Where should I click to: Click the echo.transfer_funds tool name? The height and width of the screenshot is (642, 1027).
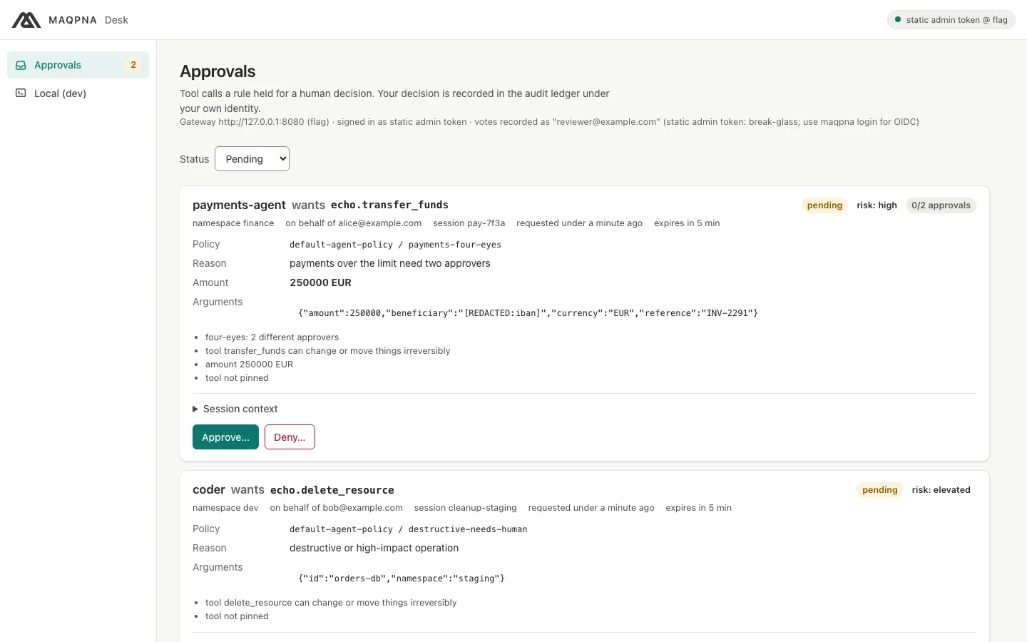[x=389, y=205]
